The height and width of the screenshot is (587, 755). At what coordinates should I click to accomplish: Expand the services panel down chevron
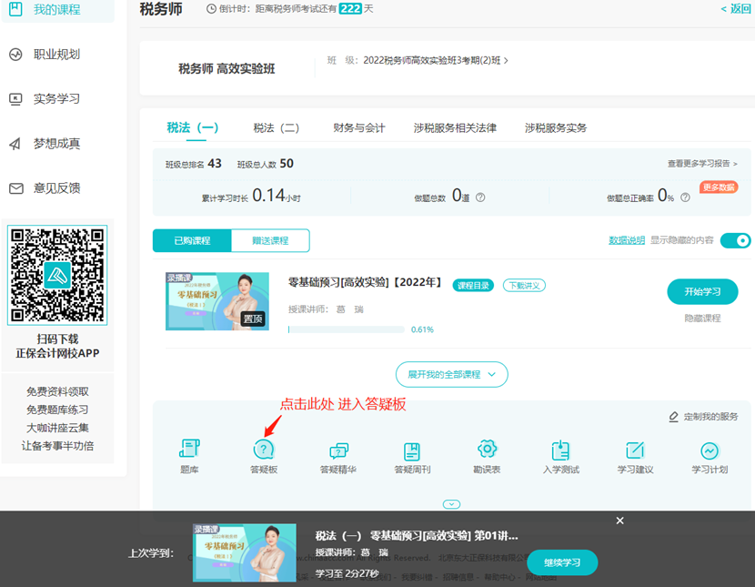pos(451,504)
